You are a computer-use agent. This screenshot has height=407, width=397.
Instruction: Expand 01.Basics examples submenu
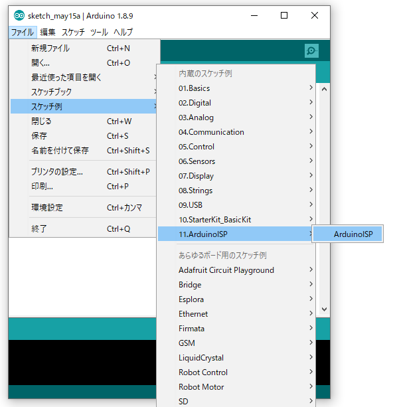pyautogui.click(x=236, y=88)
